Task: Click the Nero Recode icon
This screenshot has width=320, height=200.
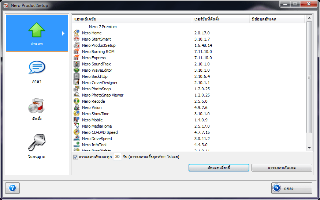Action: pos(77,101)
